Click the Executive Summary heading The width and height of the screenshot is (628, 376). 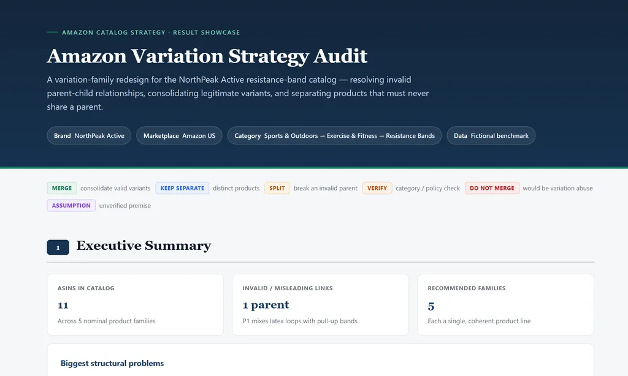tap(144, 246)
